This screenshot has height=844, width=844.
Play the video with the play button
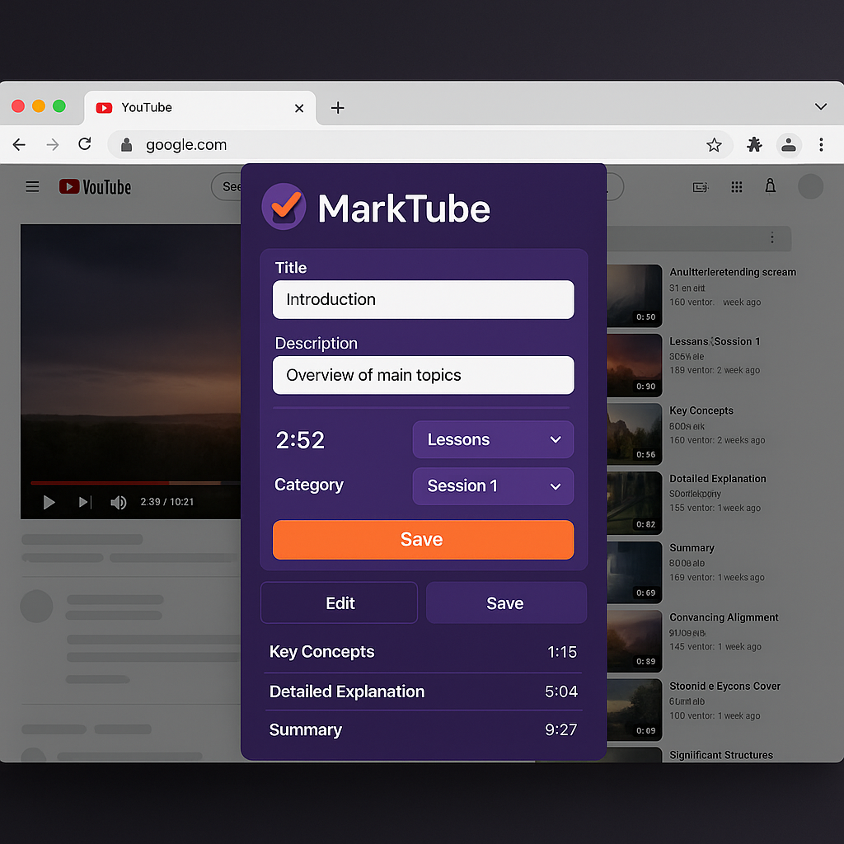pyautogui.click(x=49, y=502)
